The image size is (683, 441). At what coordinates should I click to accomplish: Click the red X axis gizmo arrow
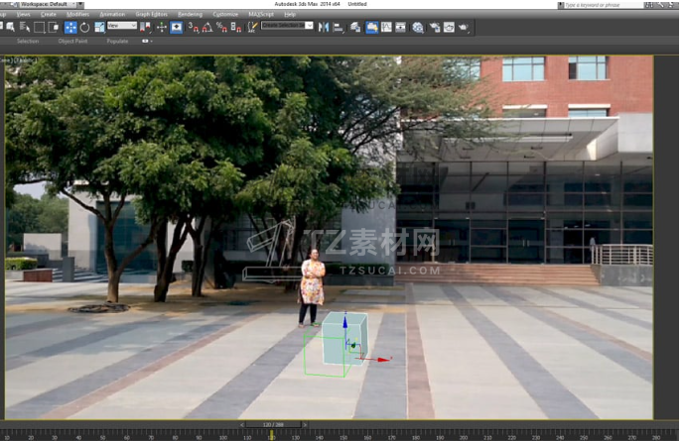tap(382, 360)
